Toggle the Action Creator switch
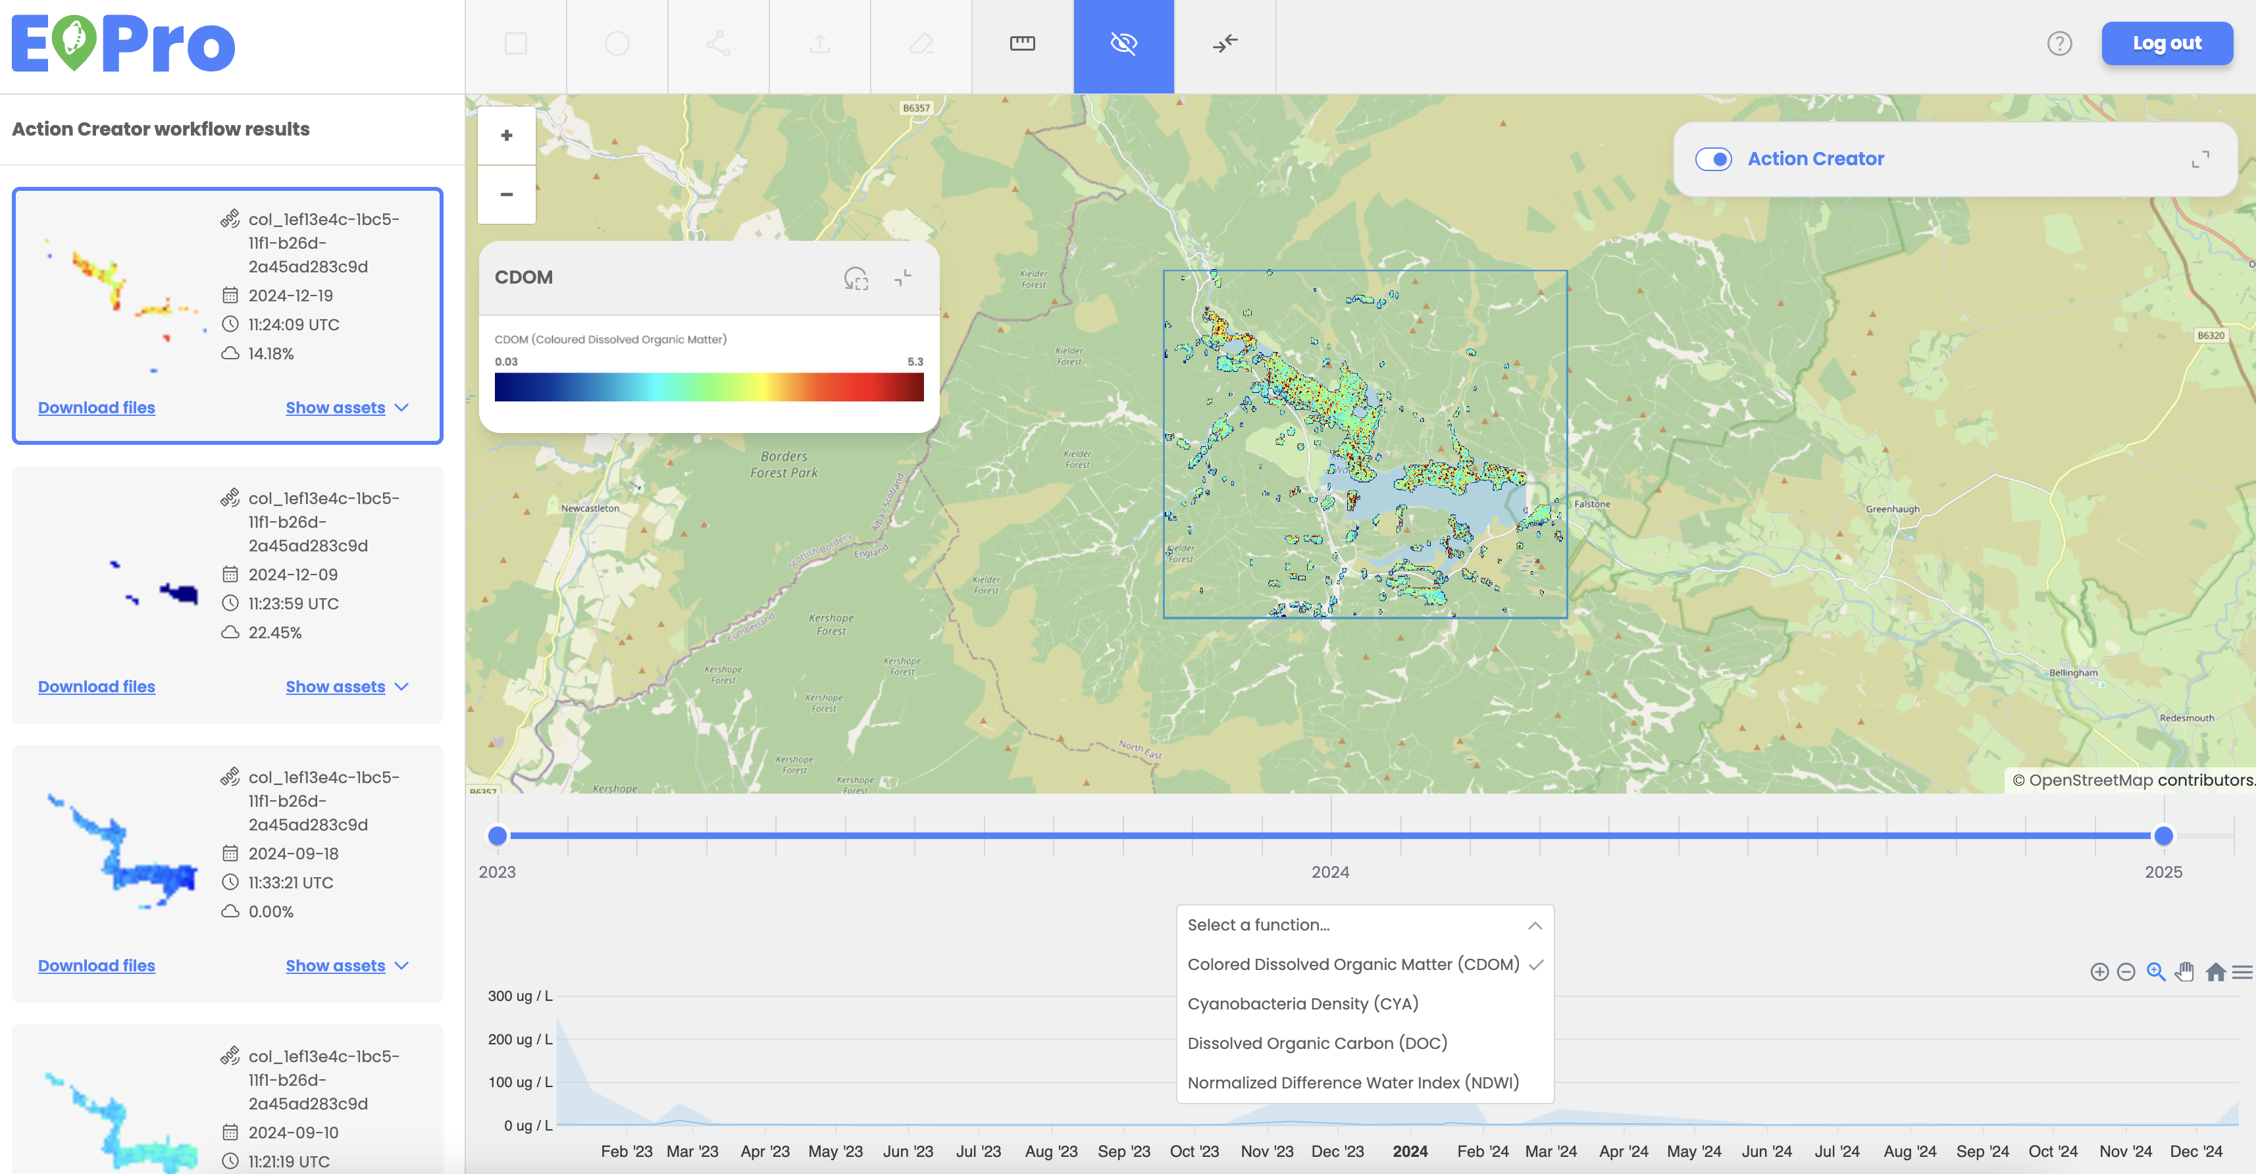 (x=1713, y=159)
